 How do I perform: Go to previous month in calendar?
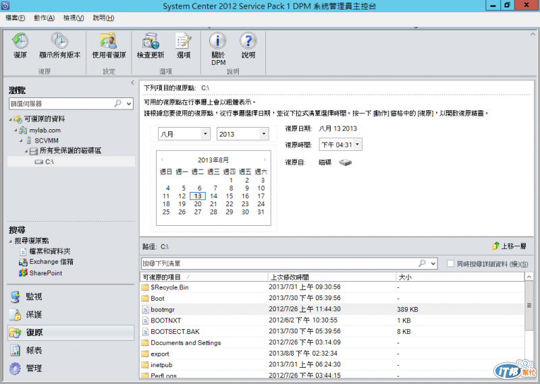(162, 160)
